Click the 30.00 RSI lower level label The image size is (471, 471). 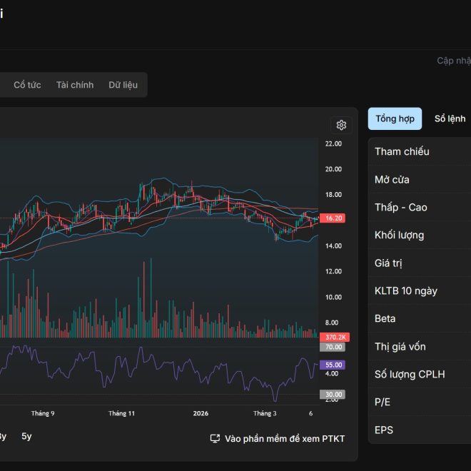(333, 394)
